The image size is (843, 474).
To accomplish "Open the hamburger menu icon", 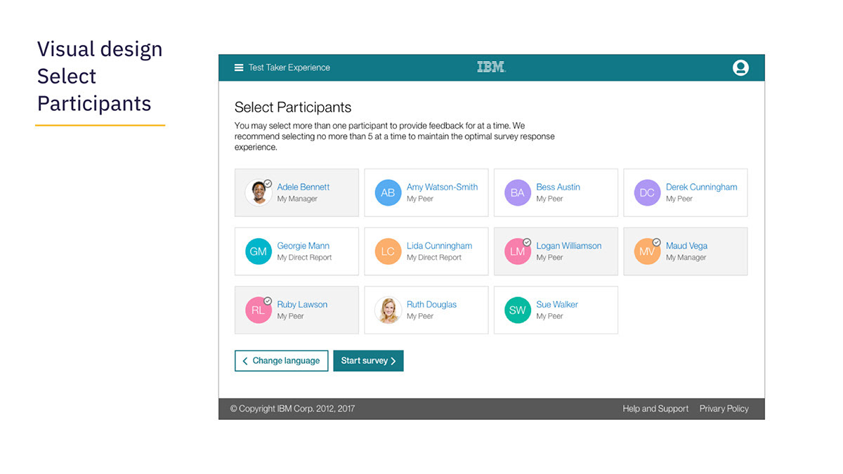I will click(239, 67).
